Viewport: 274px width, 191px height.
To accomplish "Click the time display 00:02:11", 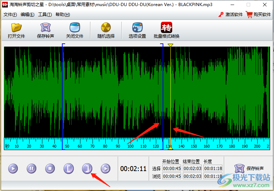I will pos(133,169).
